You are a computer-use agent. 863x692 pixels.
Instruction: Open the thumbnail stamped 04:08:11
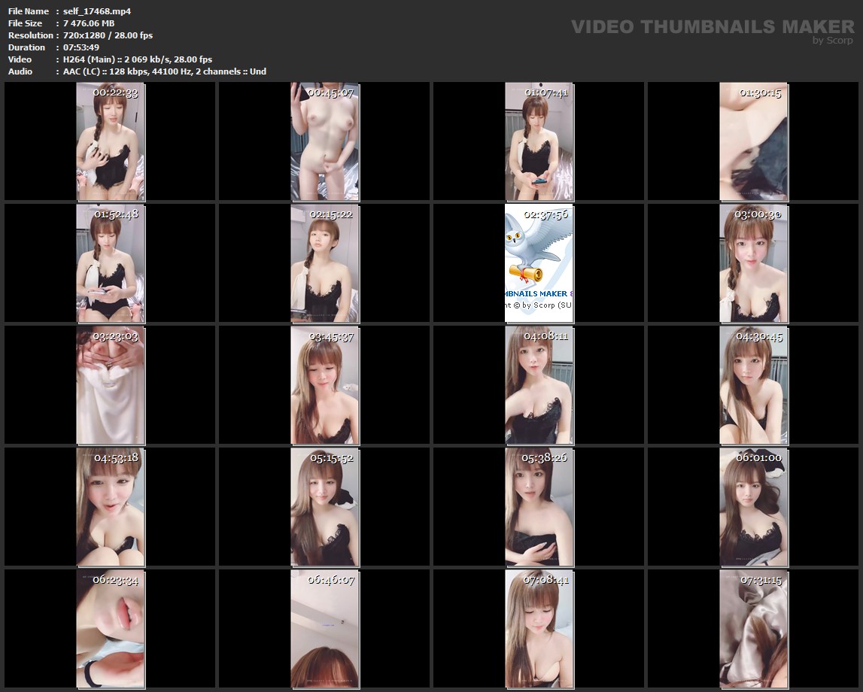[x=539, y=385]
